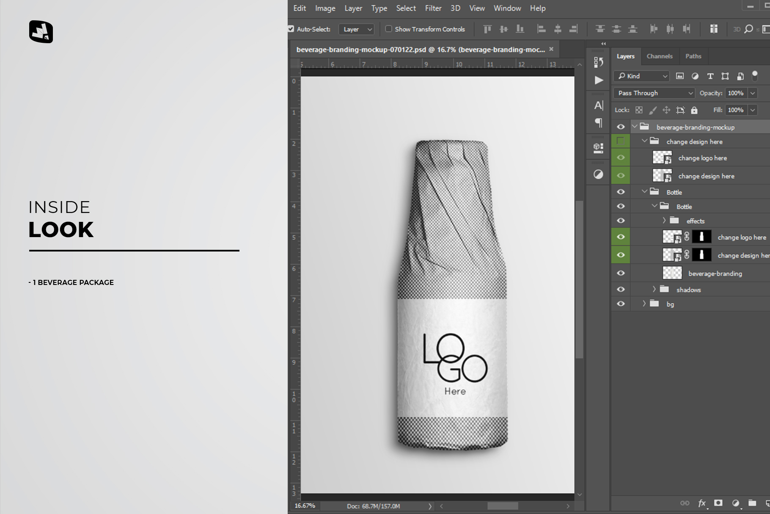Click the pixel layer filter icon
This screenshot has height=514, width=770.
click(679, 76)
